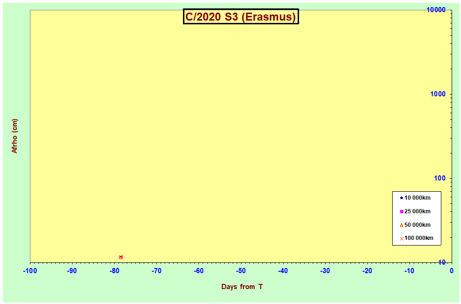The width and height of the screenshot is (461, 304).
Task: Select the Afrho (cm) axis label
Action: (15, 136)
